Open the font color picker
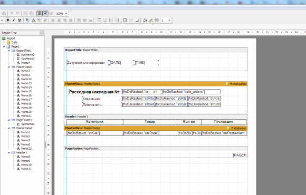 coord(33,20)
